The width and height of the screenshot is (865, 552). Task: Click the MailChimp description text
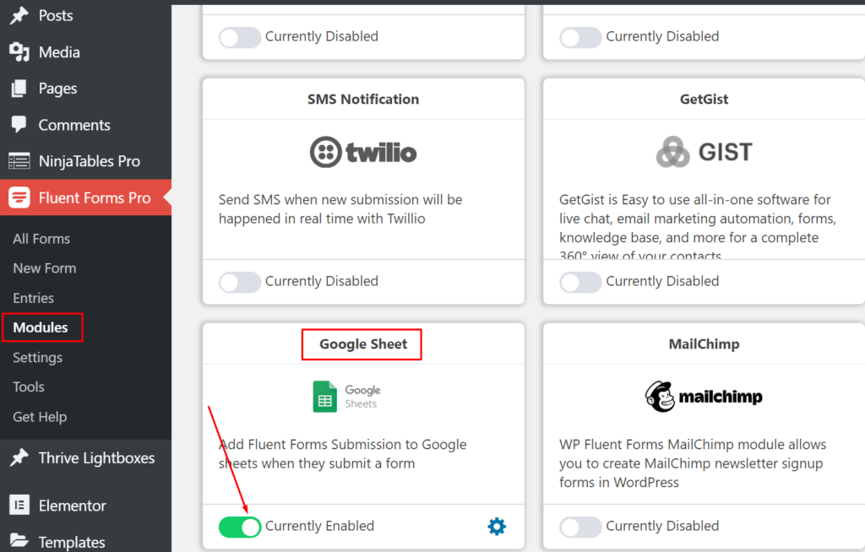(x=693, y=463)
